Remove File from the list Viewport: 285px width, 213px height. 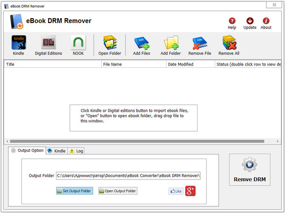(x=199, y=43)
